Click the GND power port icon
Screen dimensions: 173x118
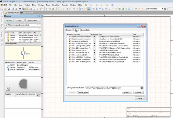click(110, 9)
